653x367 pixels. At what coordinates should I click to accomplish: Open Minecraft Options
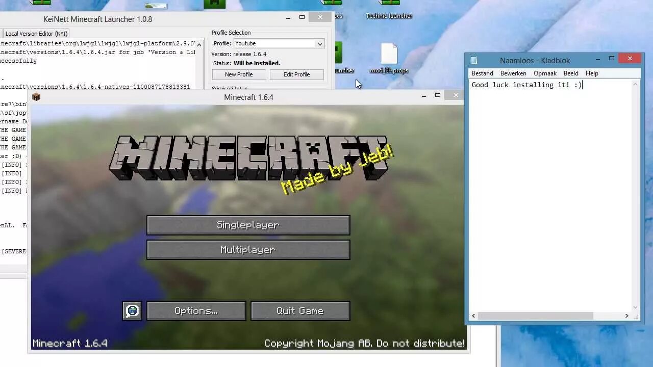[x=196, y=311]
